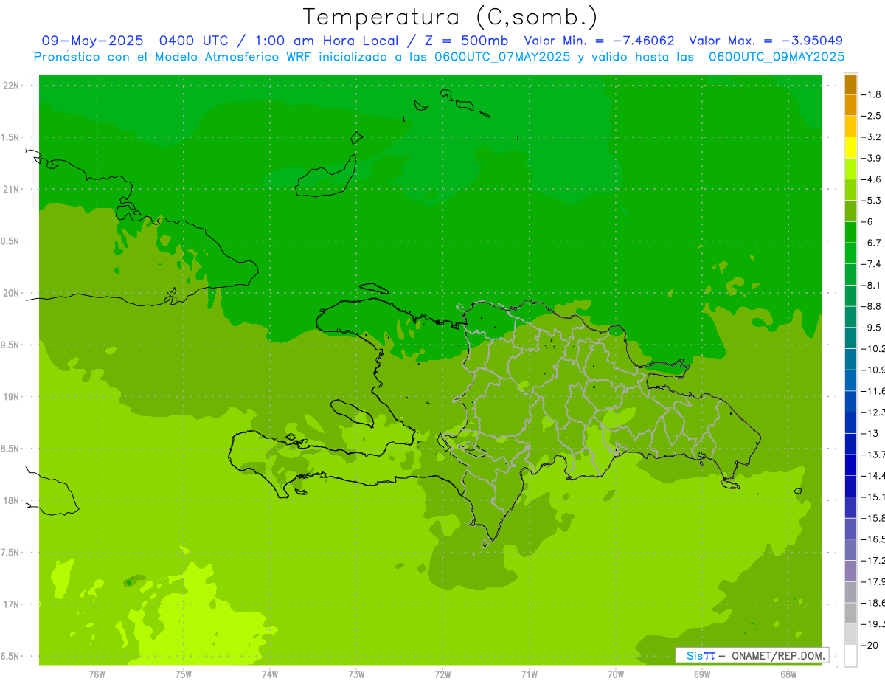Pick blue swatch between -12.3 and -13
This screenshot has height=684, width=885.
pyautogui.click(x=850, y=423)
